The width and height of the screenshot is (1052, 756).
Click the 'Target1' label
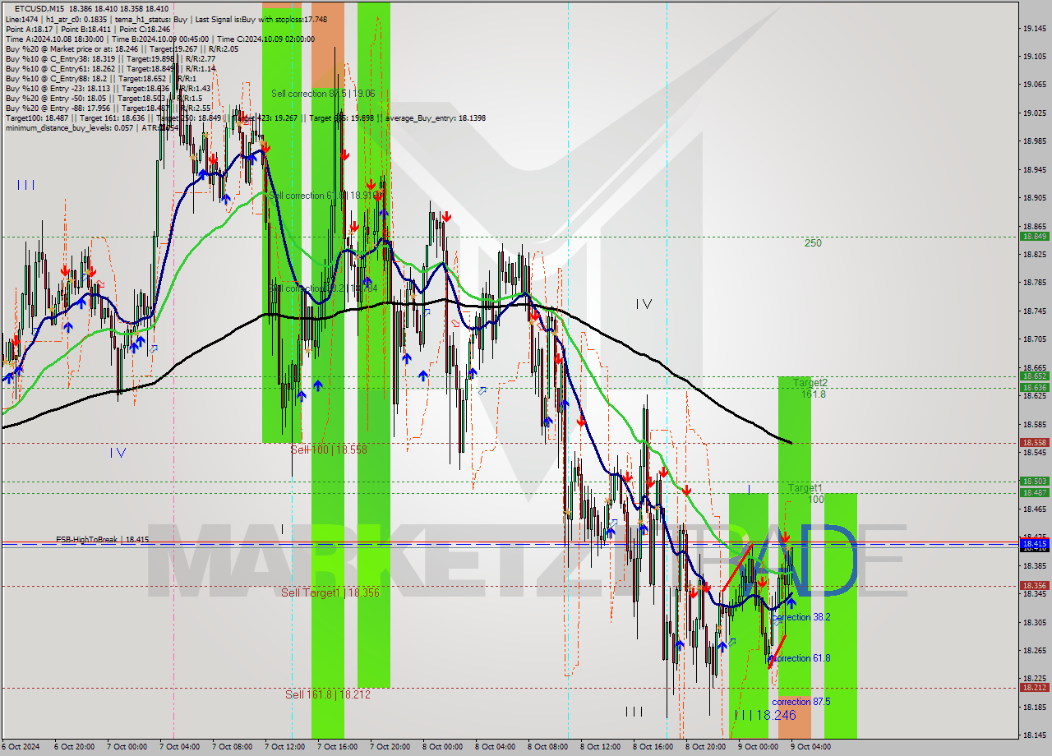tap(805, 488)
